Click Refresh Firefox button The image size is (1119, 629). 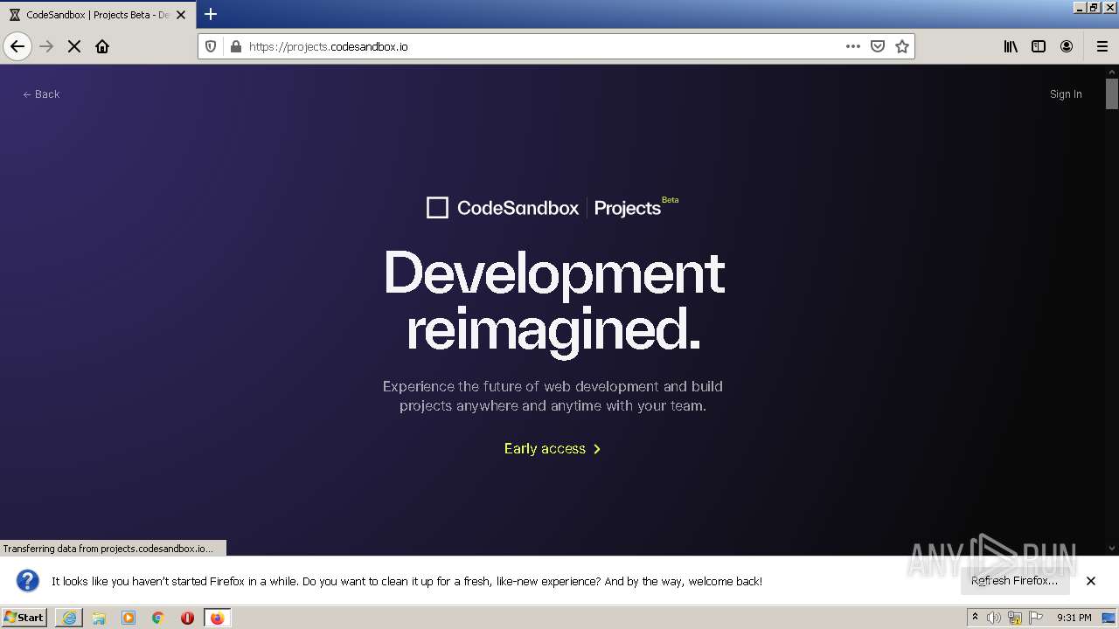point(1014,580)
